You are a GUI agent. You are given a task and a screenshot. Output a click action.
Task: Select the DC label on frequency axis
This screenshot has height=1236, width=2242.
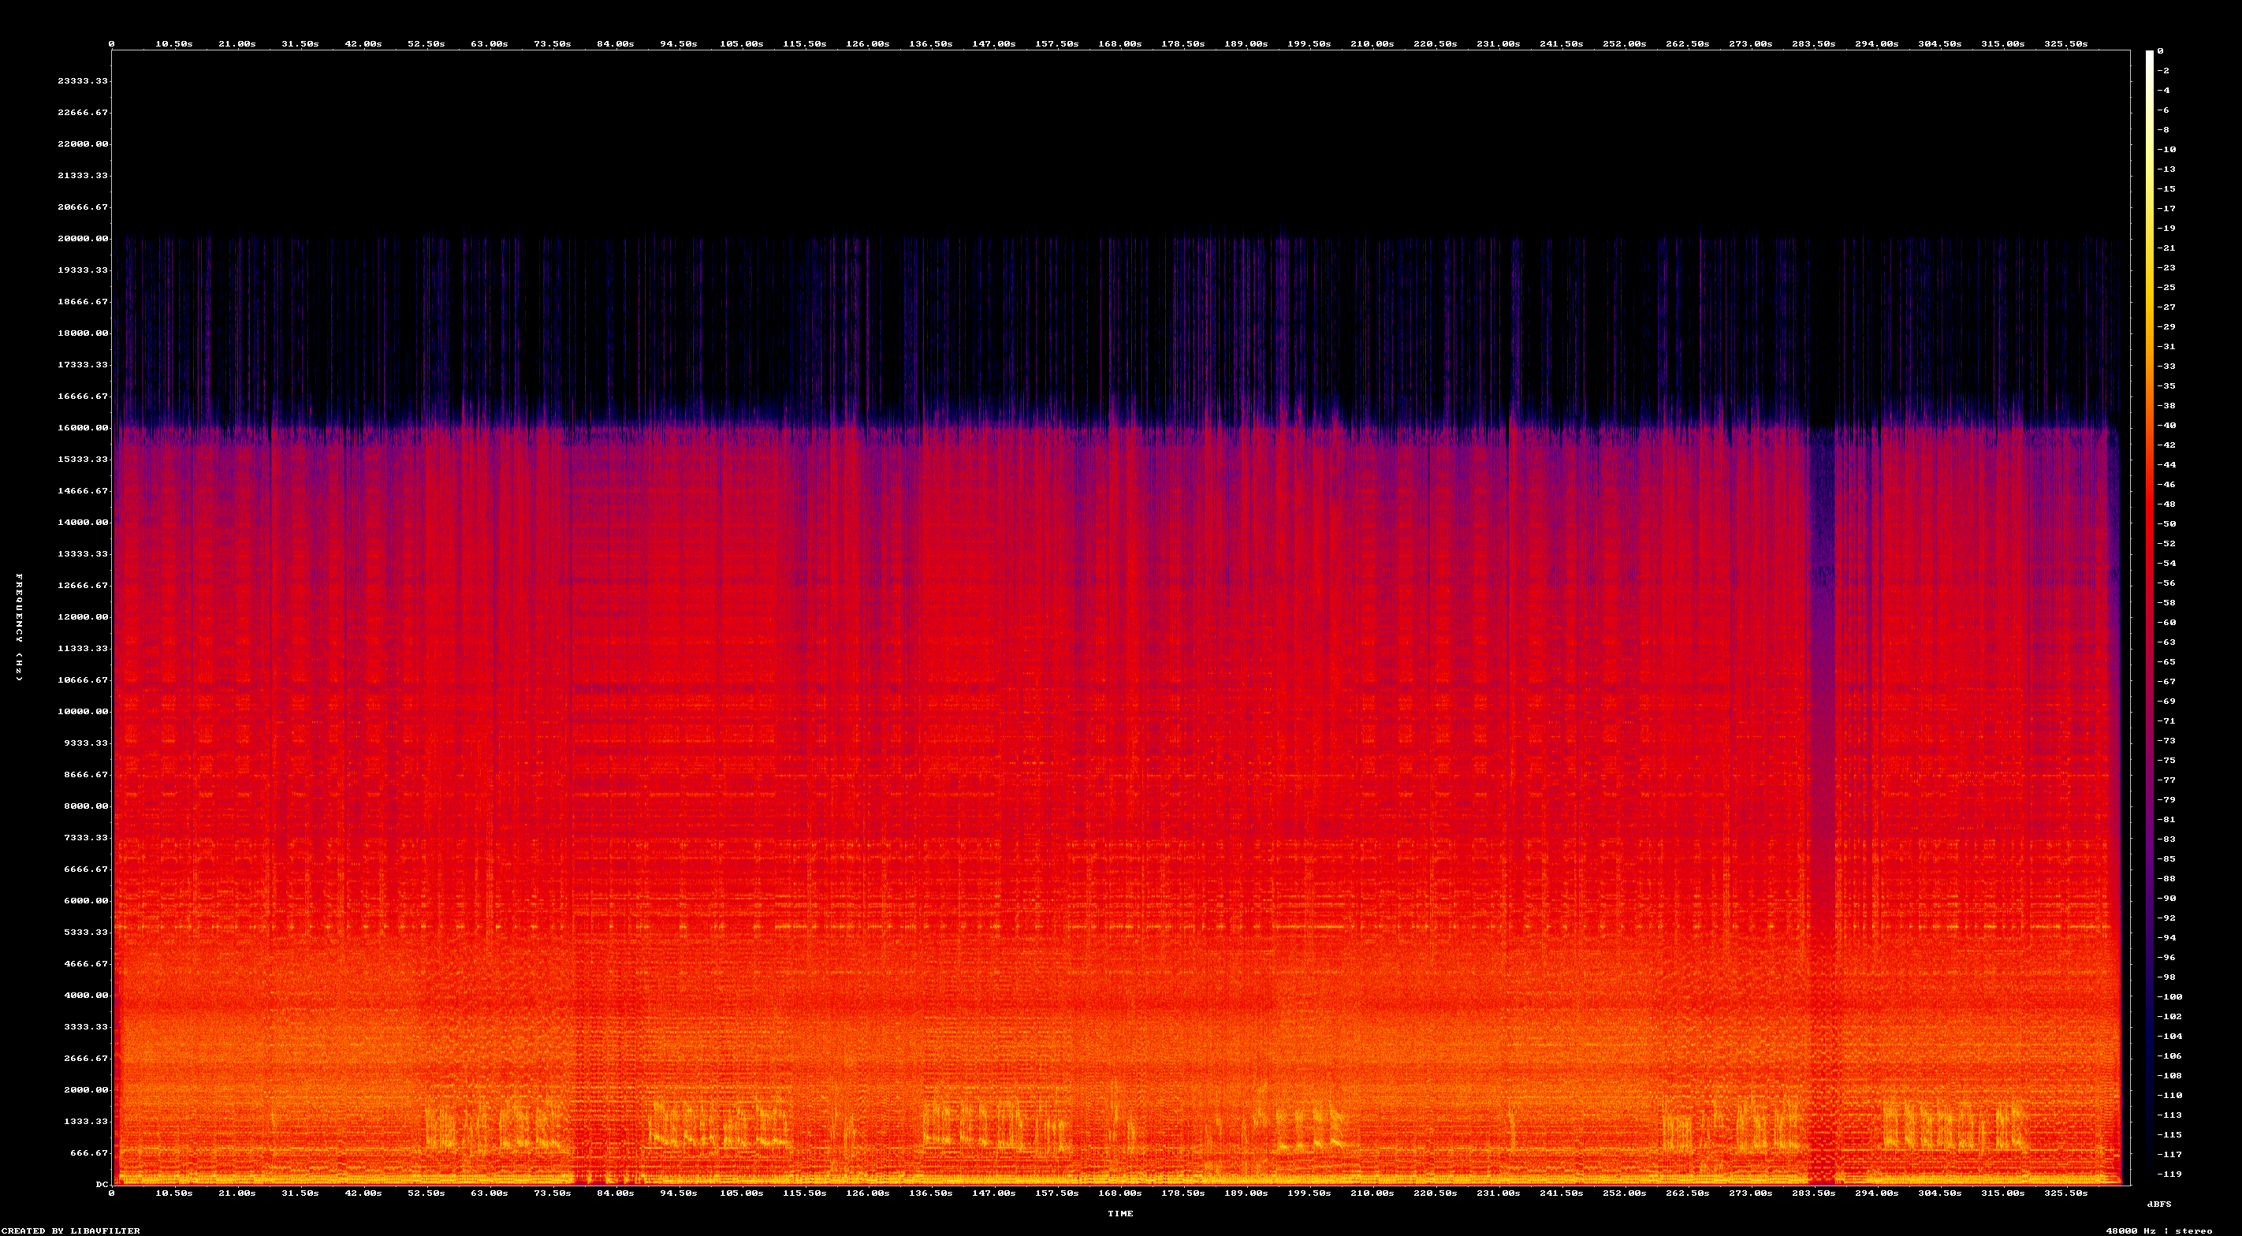pyautogui.click(x=101, y=1185)
